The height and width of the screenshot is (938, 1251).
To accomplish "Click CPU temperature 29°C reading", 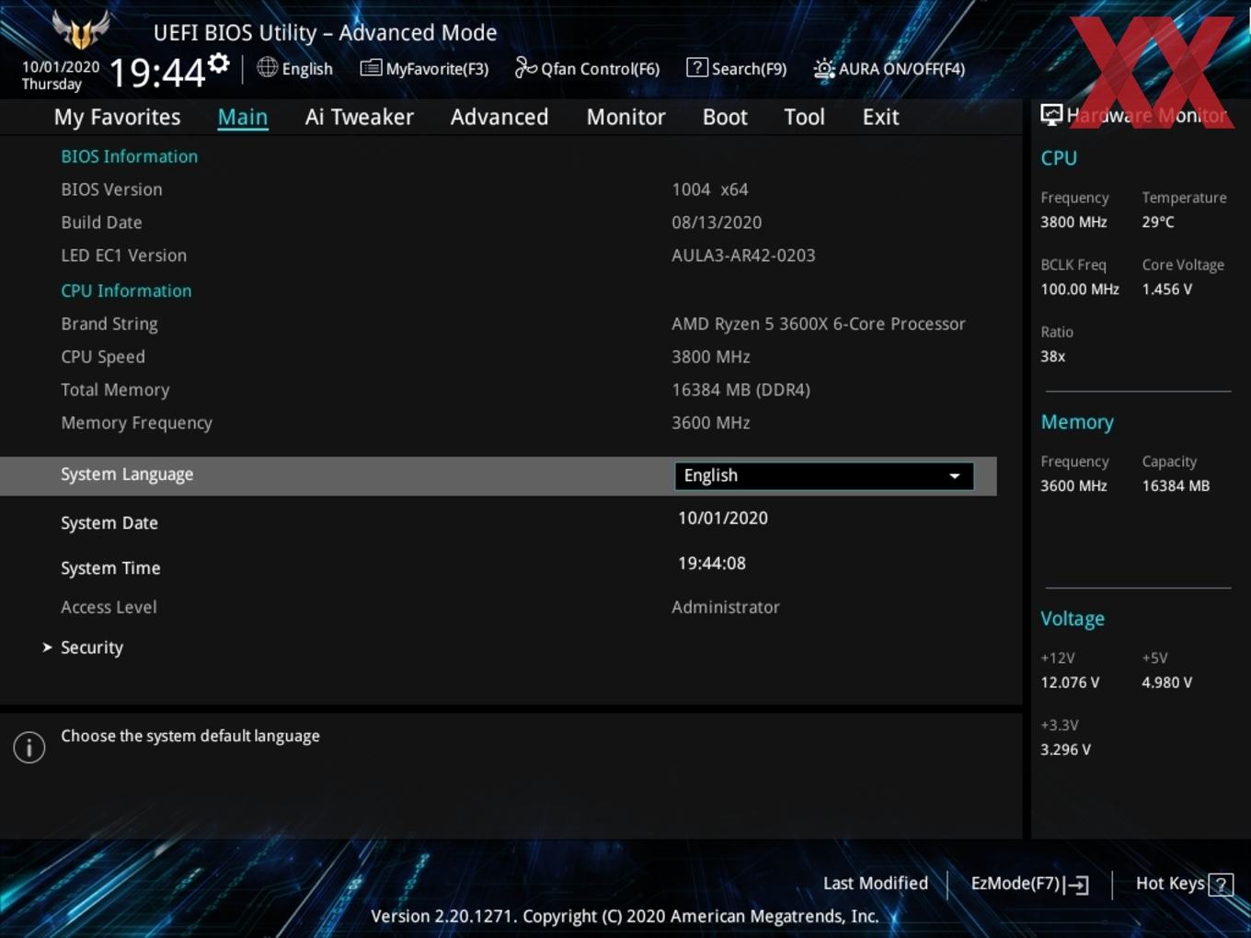I will 1158,222.
